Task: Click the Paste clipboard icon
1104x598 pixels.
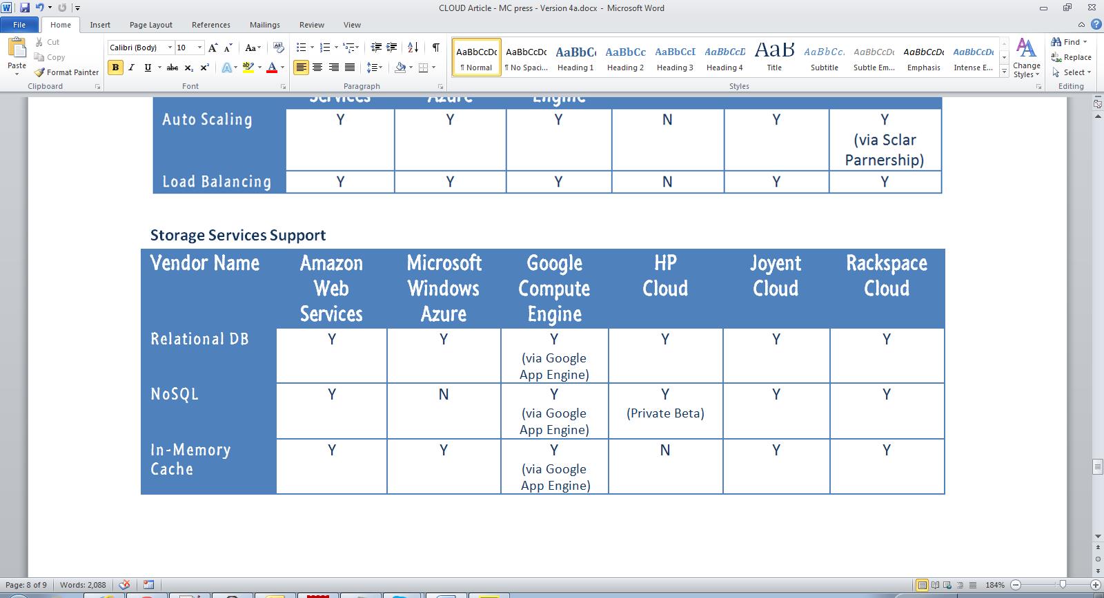Action: (17, 48)
